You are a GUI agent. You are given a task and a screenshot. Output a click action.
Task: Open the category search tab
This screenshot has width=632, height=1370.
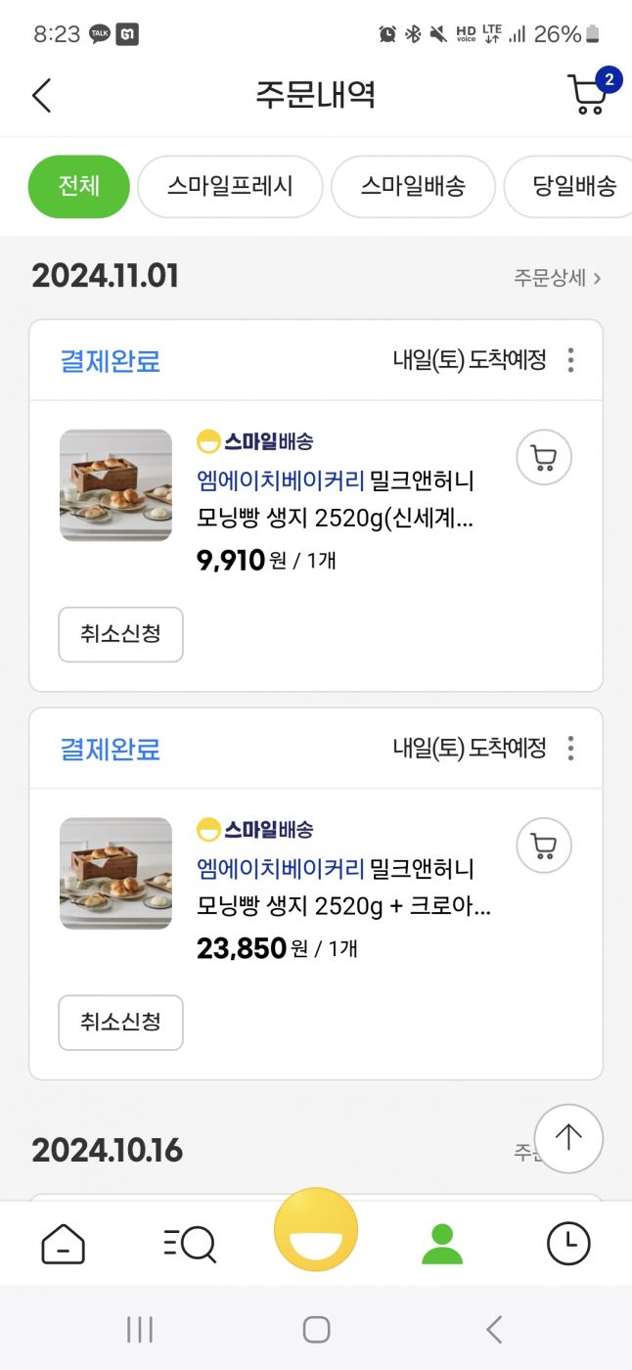click(189, 1243)
